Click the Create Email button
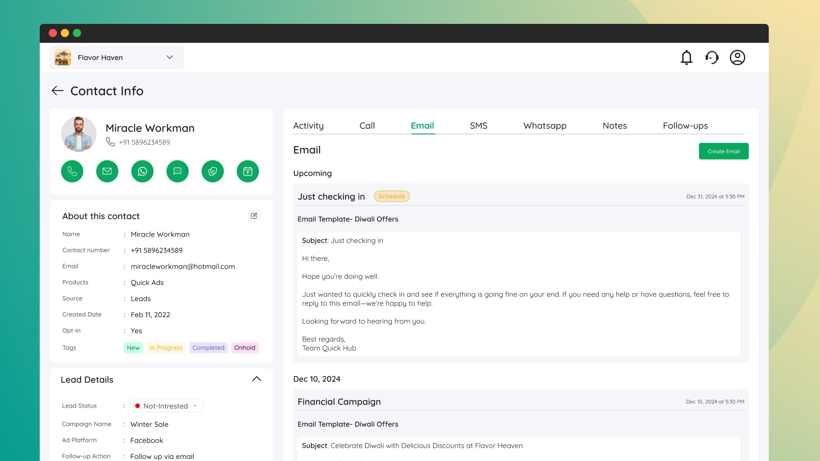Image resolution: width=820 pixels, height=461 pixels. (723, 151)
